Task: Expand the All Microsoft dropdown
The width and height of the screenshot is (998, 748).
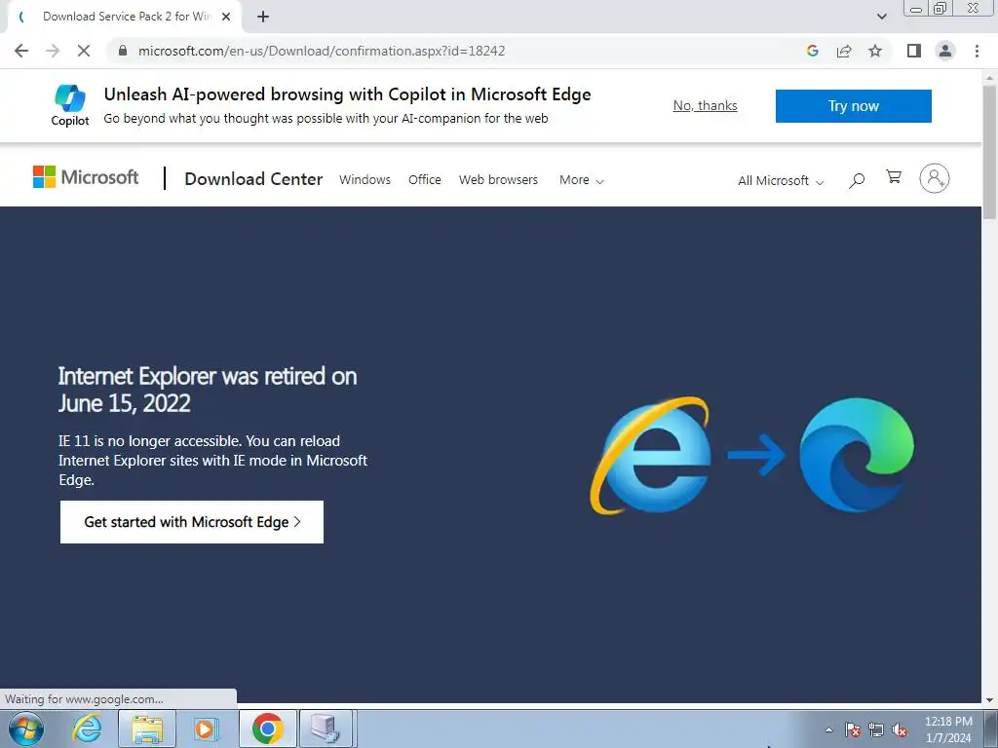Action: click(781, 181)
